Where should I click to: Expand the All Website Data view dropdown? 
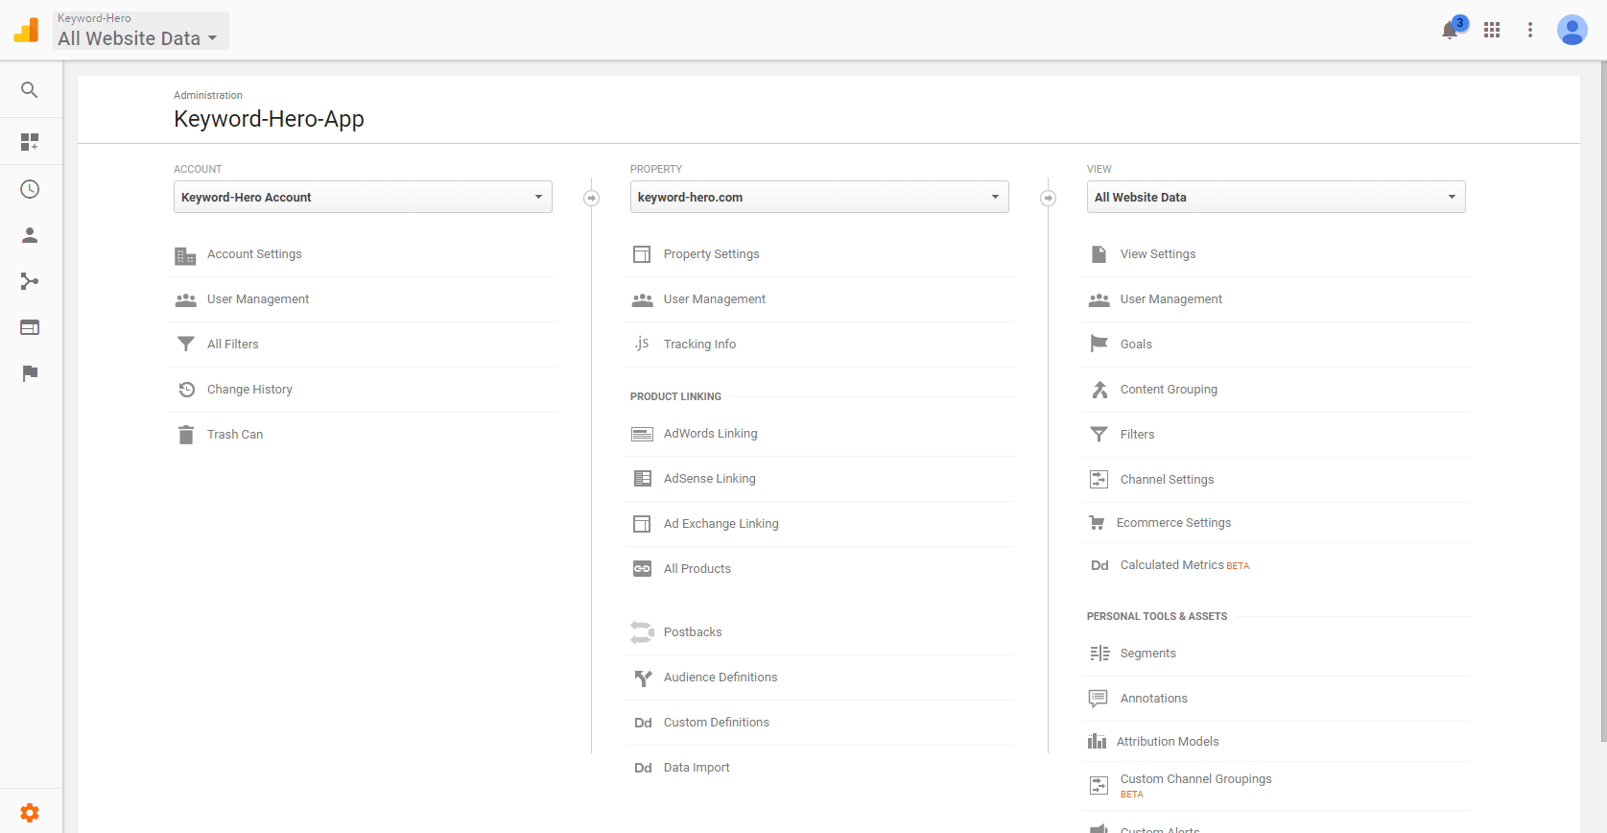pos(1276,197)
